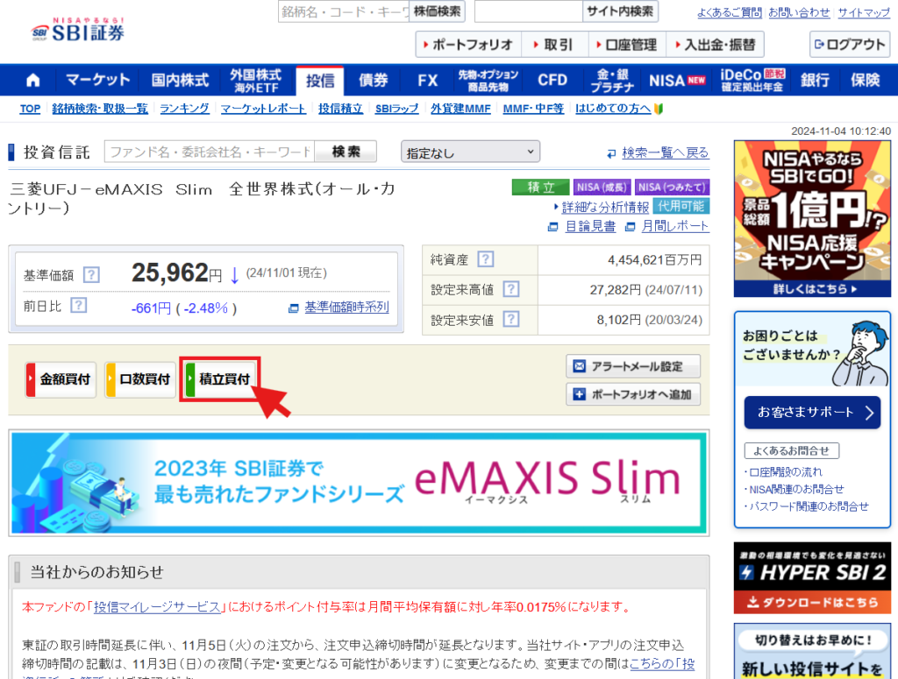Click the help icon next to 設定来安値
The height and width of the screenshot is (679, 898).
click(511, 319)
